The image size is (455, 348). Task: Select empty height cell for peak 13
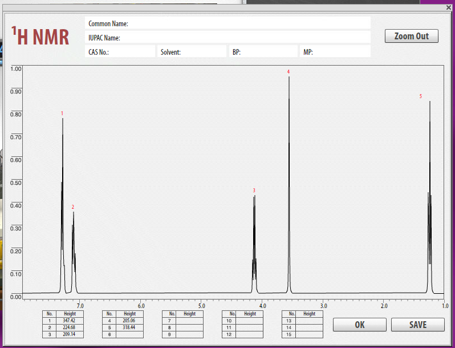[x=309, y=321]
